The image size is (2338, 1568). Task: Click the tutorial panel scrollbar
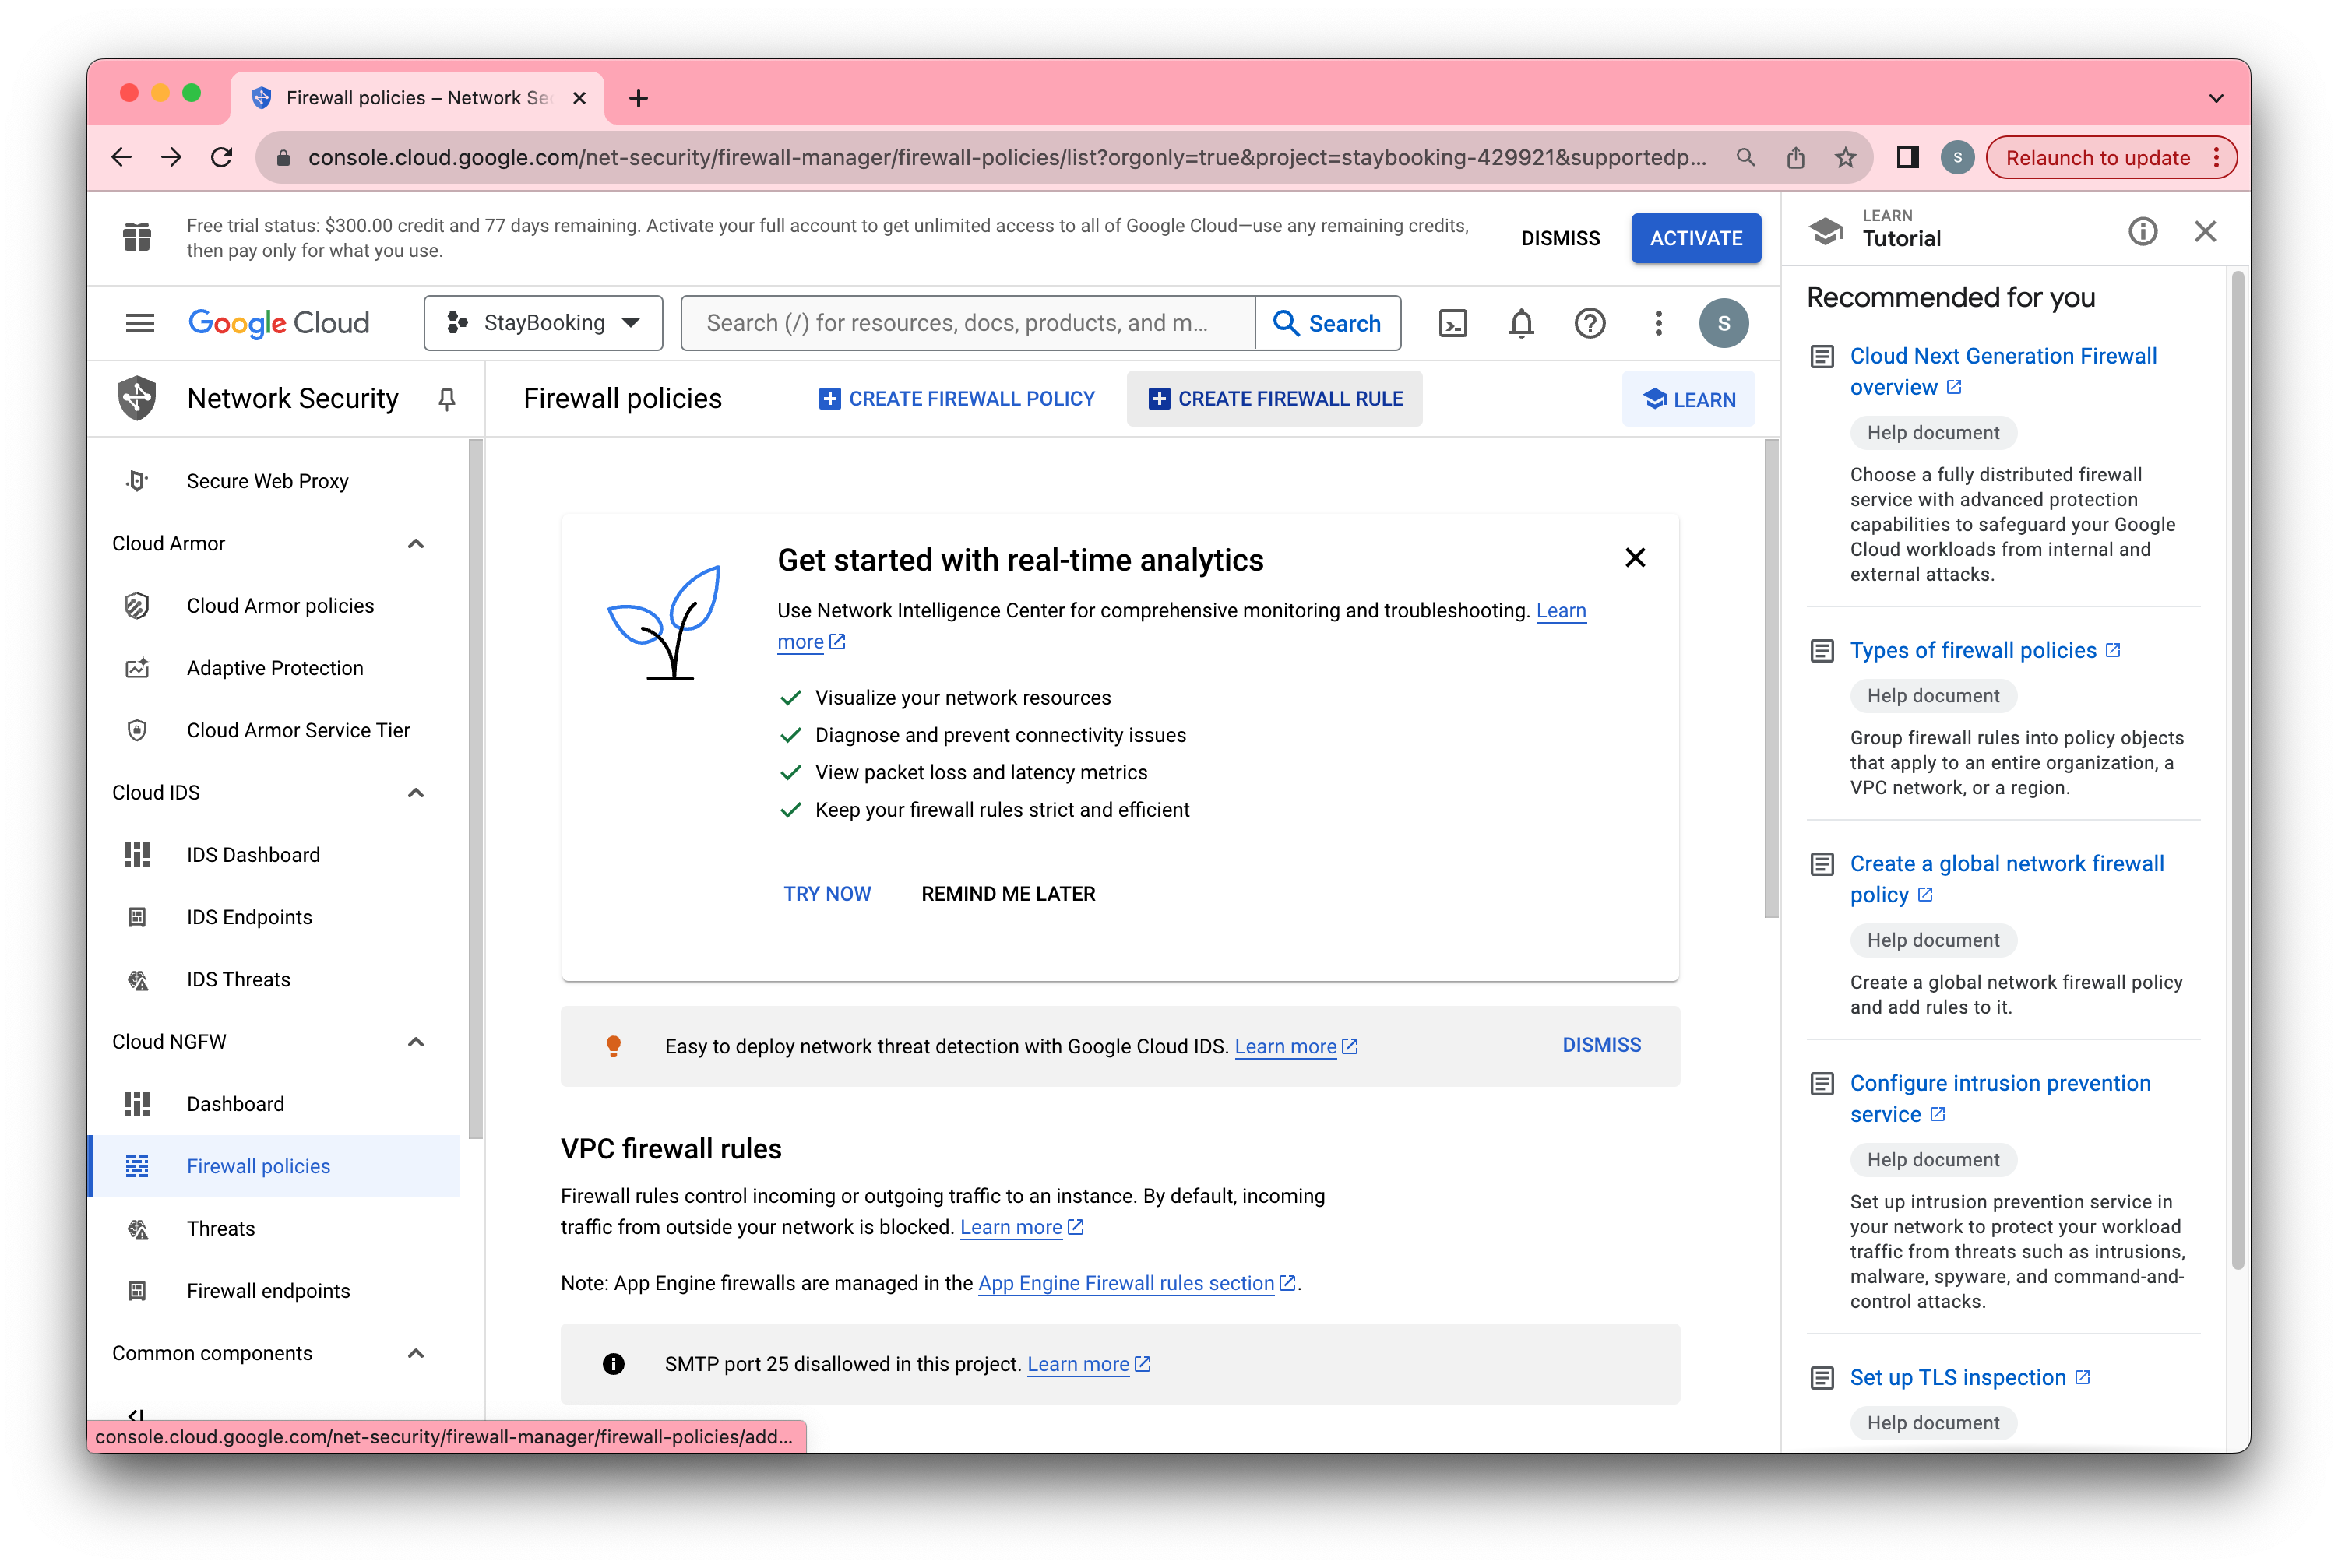2238,770
